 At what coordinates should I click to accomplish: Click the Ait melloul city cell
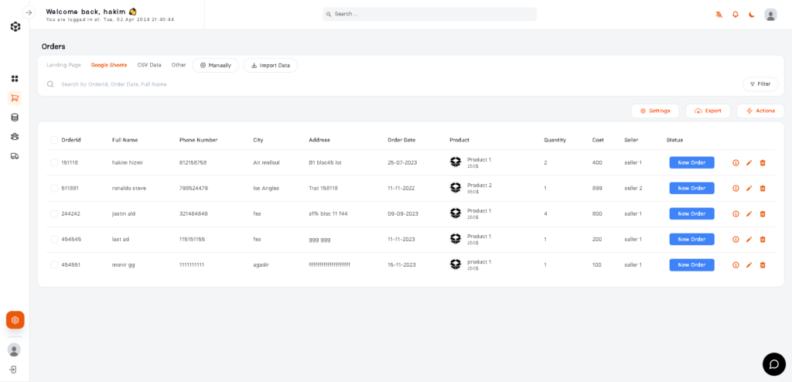tap(266, 162)
